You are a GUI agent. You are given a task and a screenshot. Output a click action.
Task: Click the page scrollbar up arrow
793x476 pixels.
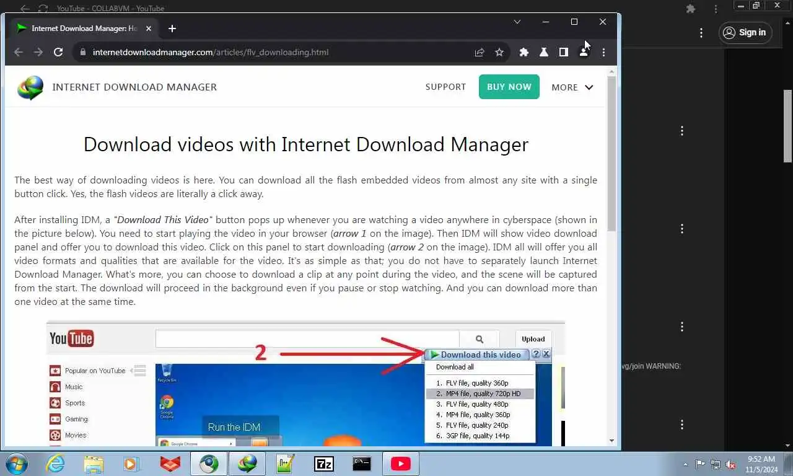(612, 71)
